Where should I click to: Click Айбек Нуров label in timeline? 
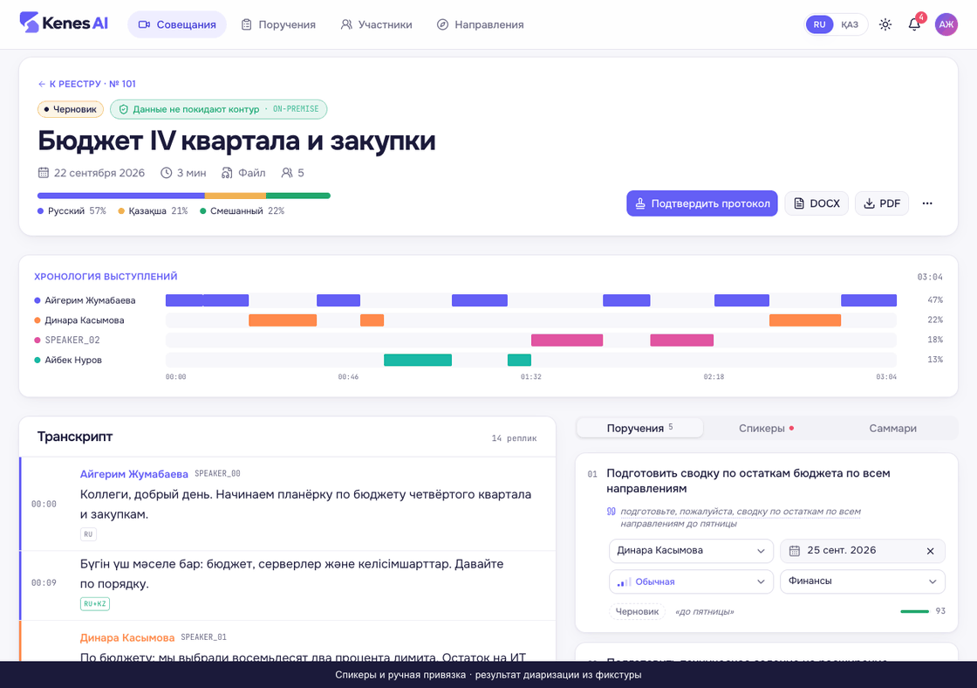[x=73, y=360]
